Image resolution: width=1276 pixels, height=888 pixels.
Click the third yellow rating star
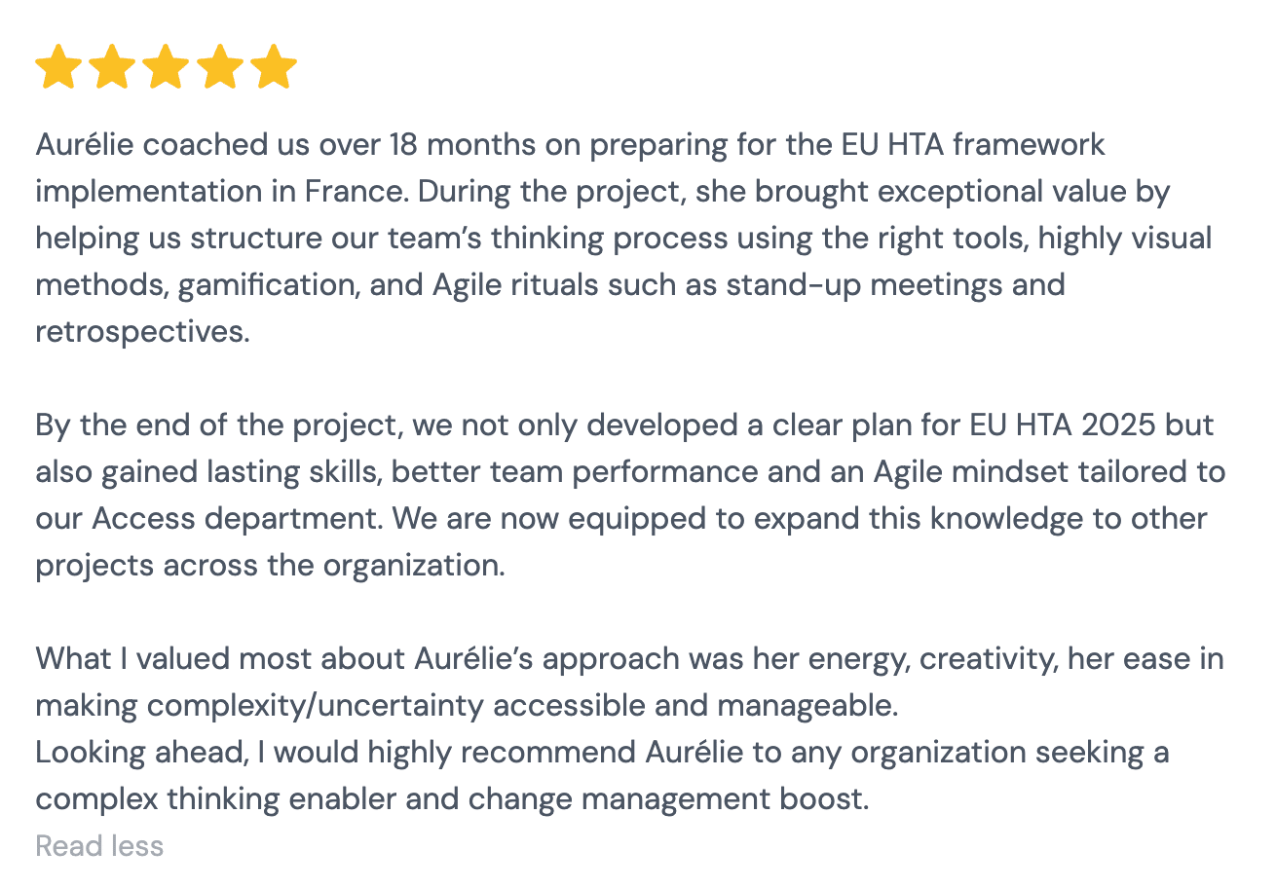(167, 67)
